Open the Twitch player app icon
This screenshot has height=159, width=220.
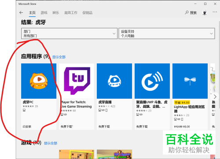coord(77,81)
